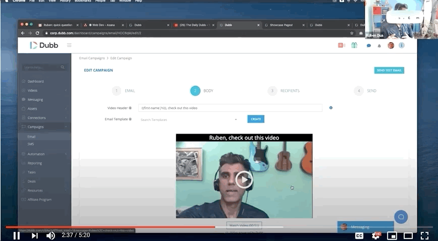Screen dimensions: 438x241
Task: Open Reporting in sidebar
Action: (x=35, y=163)
